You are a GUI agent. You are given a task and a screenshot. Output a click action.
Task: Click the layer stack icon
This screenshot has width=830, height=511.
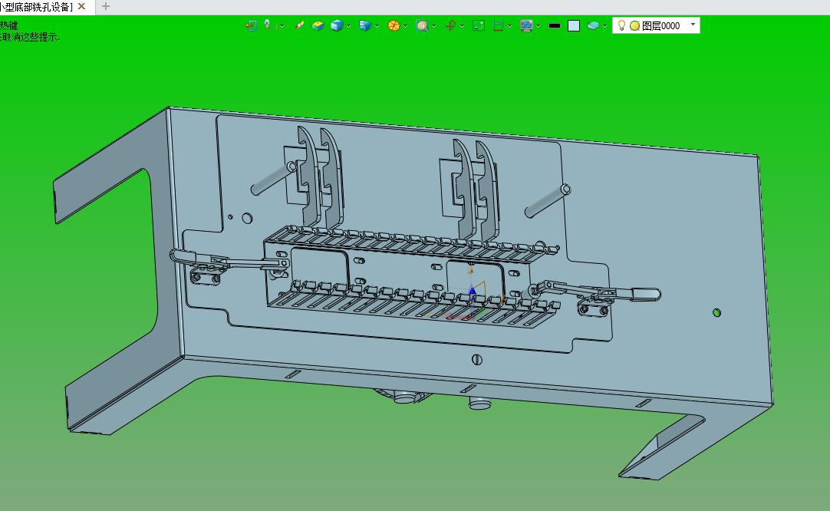pos(594,25)
